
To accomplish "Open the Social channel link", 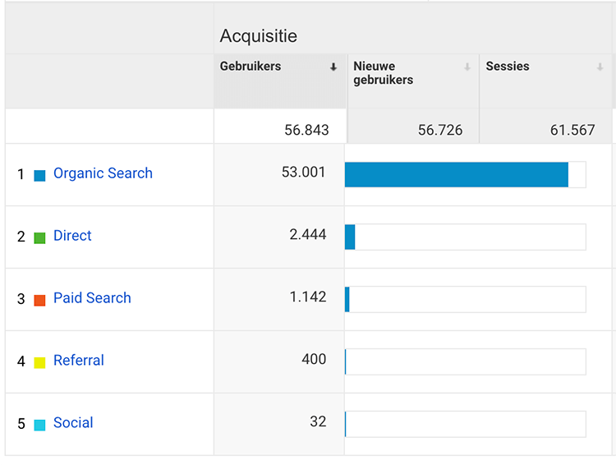I will [x=73, y=423].
